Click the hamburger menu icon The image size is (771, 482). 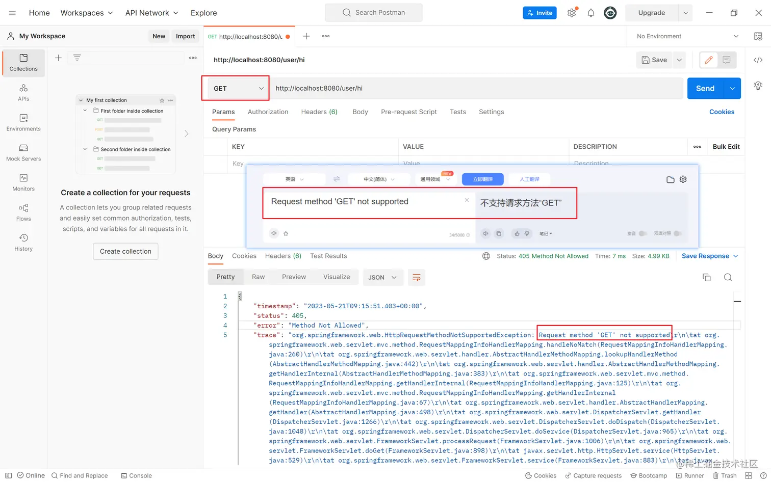12,13
